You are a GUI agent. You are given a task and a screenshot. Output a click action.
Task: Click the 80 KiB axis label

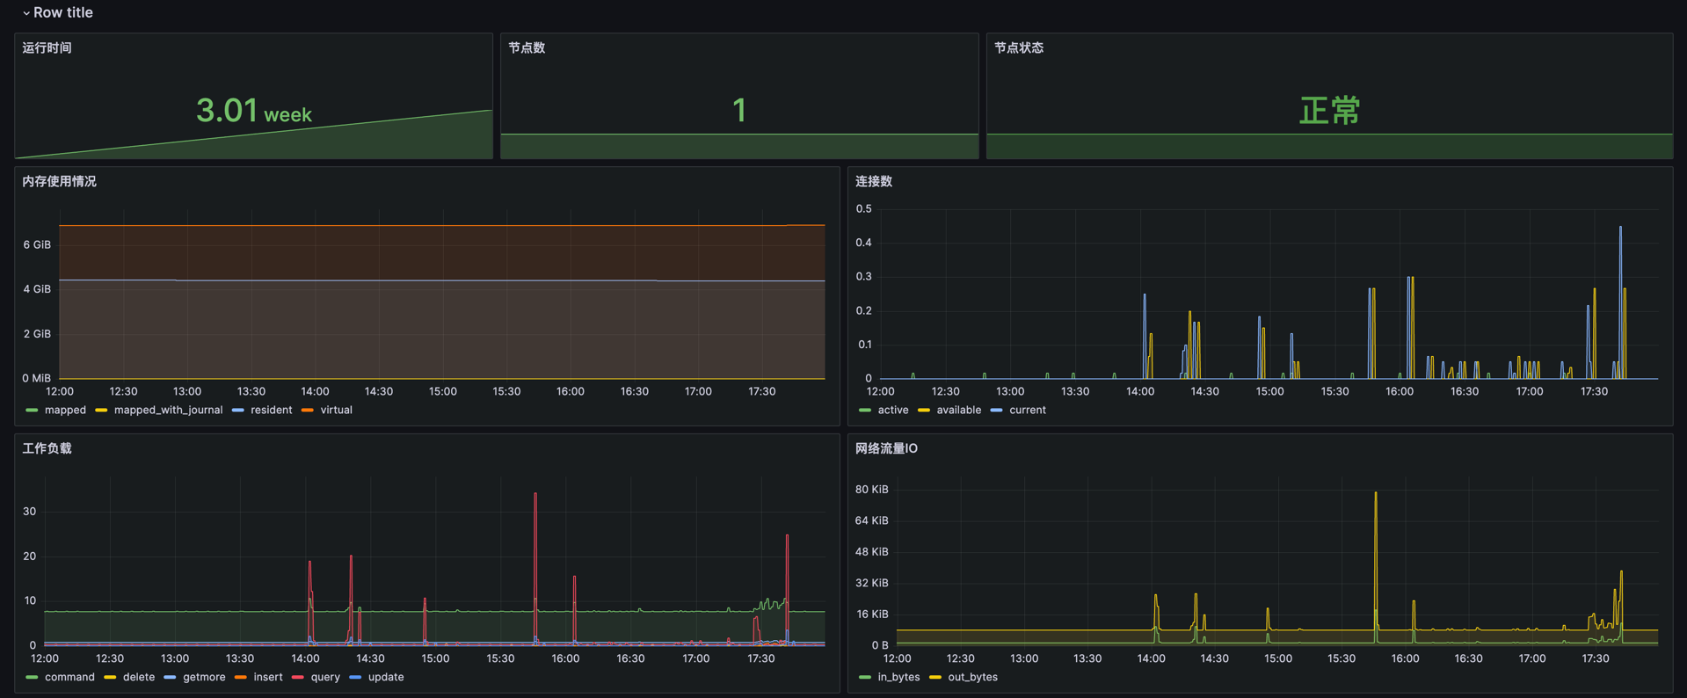871,489
